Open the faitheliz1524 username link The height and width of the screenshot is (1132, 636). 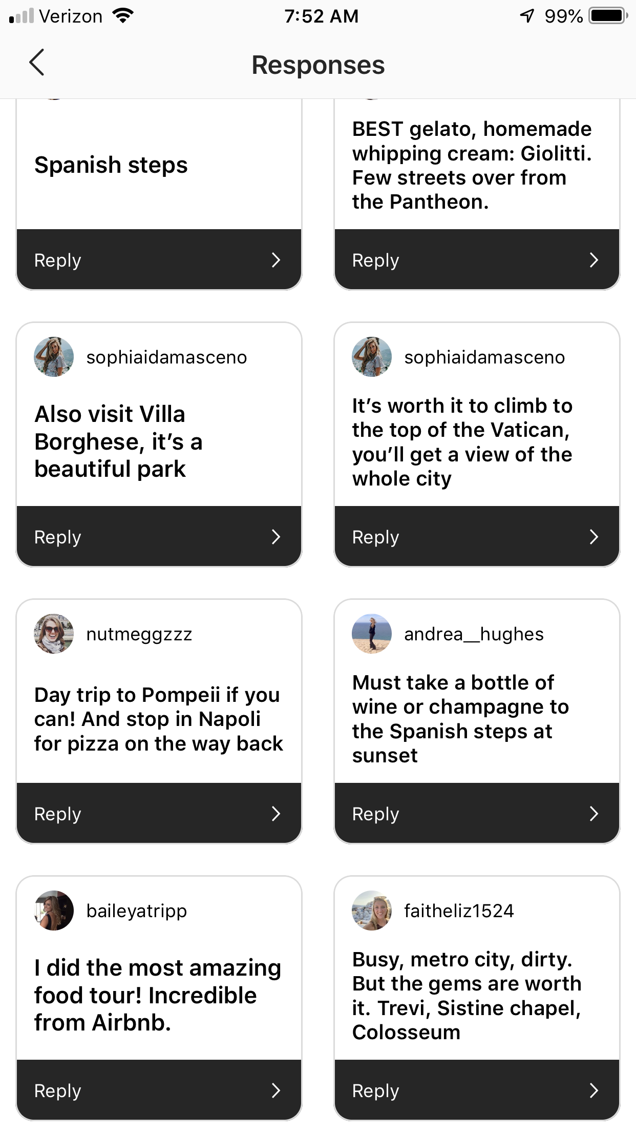pos(459,911)
